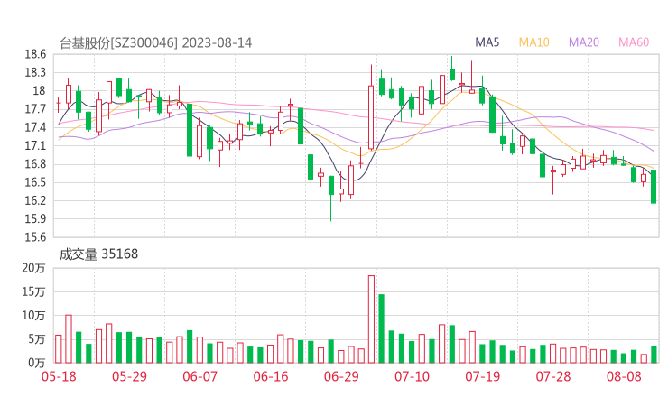The width and height of the screenshot is (668, 397).
Task: Click the last green candlestick on the right
Action: 654,186
